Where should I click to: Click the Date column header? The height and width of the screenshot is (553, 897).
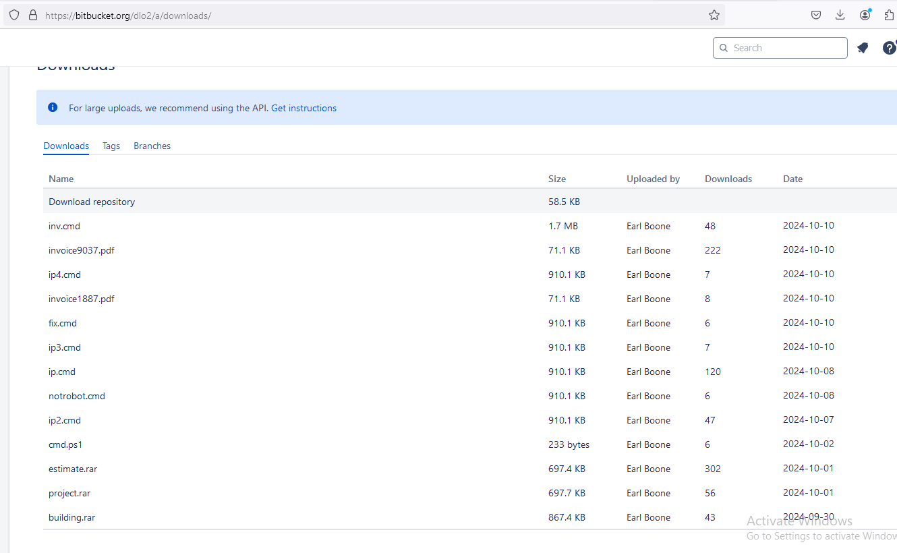coord(792,179)
